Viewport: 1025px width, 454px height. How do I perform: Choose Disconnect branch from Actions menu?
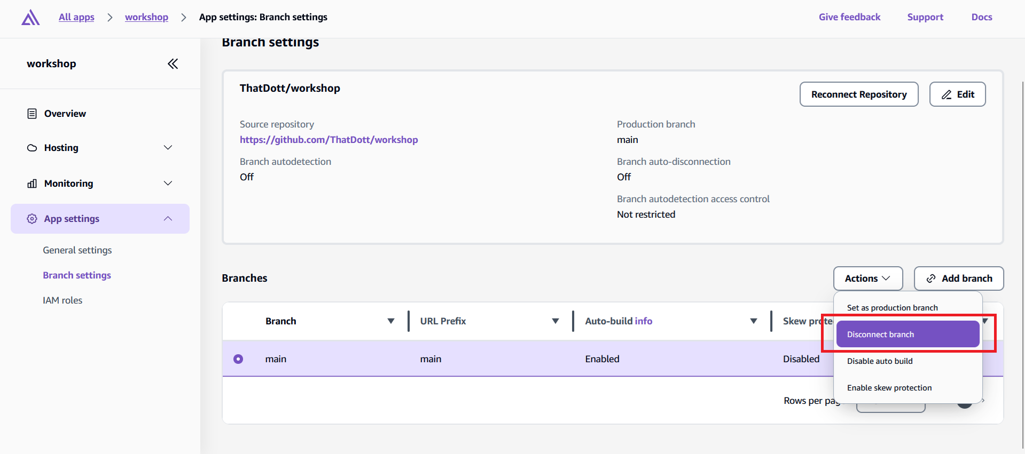tap(908, 334)
